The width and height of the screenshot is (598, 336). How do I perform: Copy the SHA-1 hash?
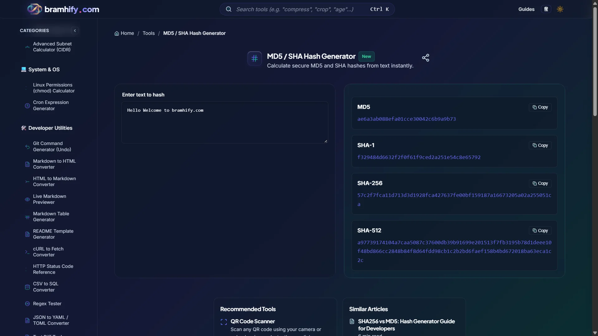540,146
